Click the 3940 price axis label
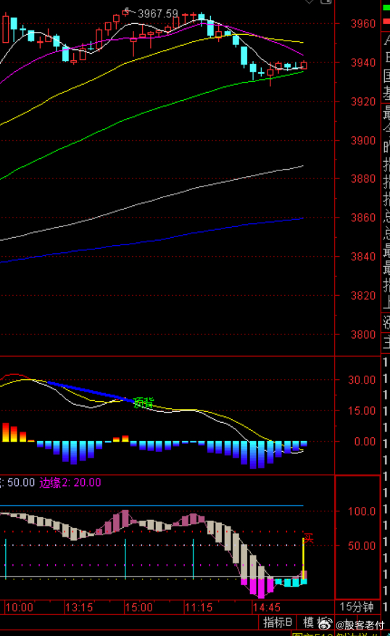This screenshot has width=390, height=636. coord(363,62)
